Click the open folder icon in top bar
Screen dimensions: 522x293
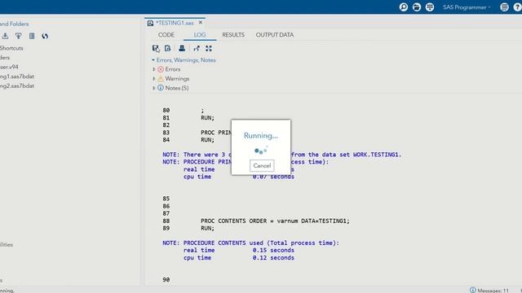pyautogui.click(x=417, y=7)
